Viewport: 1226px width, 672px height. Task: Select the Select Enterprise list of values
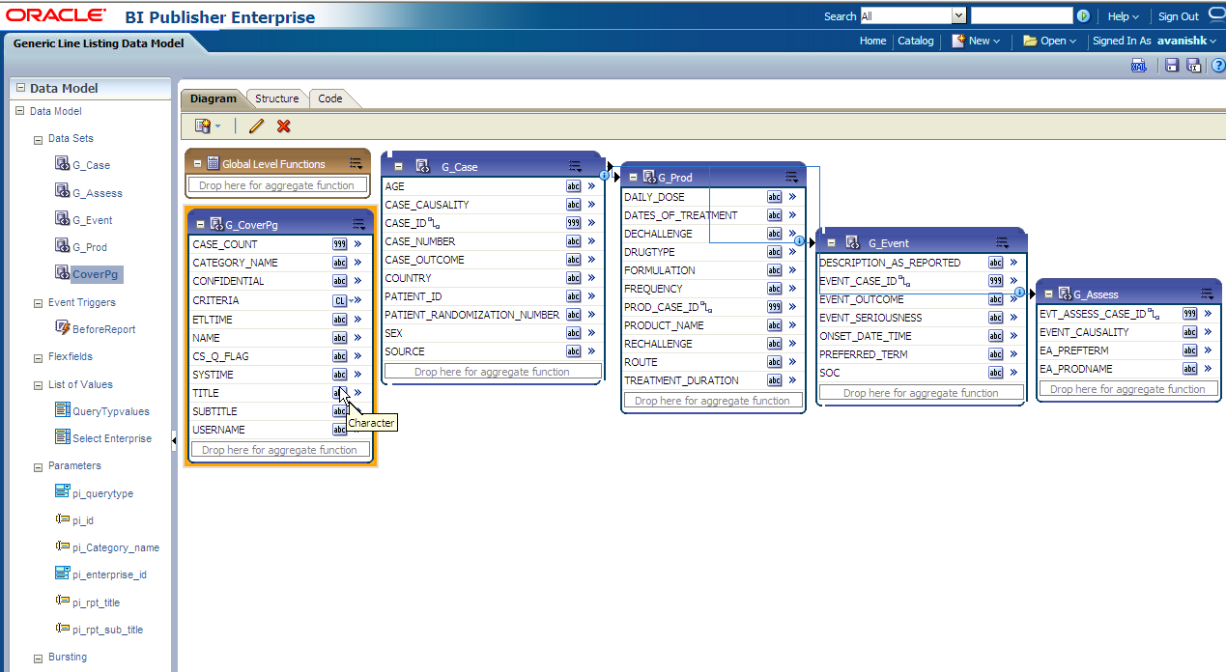point(112,438)
